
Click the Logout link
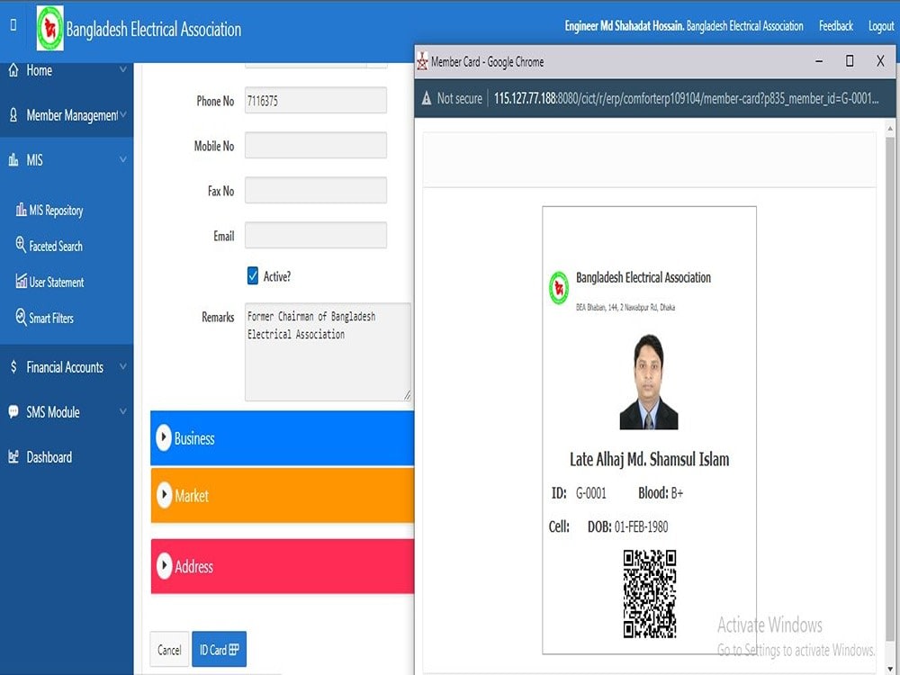[x=880, y=26]
